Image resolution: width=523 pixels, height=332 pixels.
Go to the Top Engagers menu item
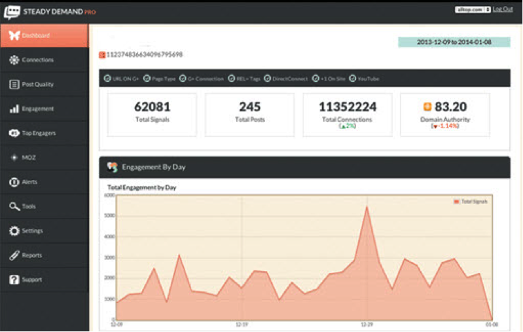pyautogui.click(x=45, y=133)
